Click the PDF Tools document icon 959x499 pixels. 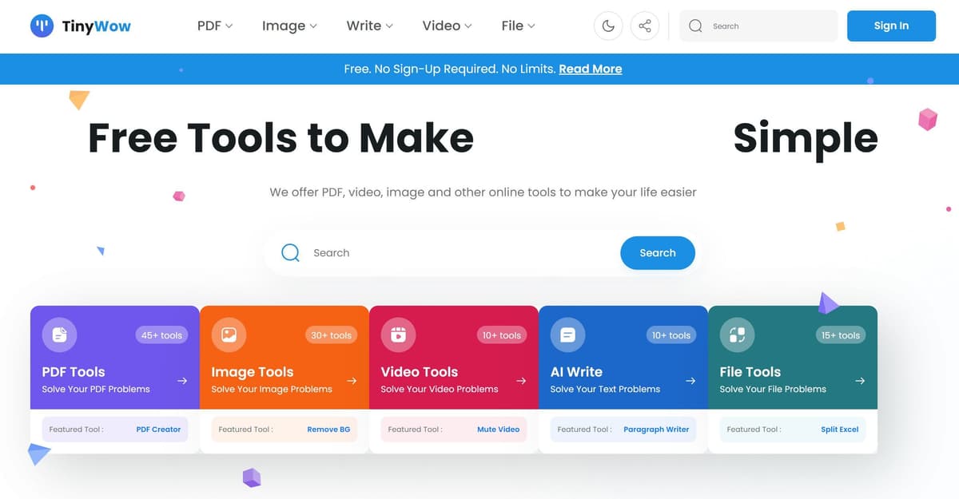pos(59,335)
